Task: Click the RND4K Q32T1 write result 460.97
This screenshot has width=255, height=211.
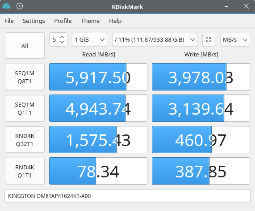Action: [201, 139]
